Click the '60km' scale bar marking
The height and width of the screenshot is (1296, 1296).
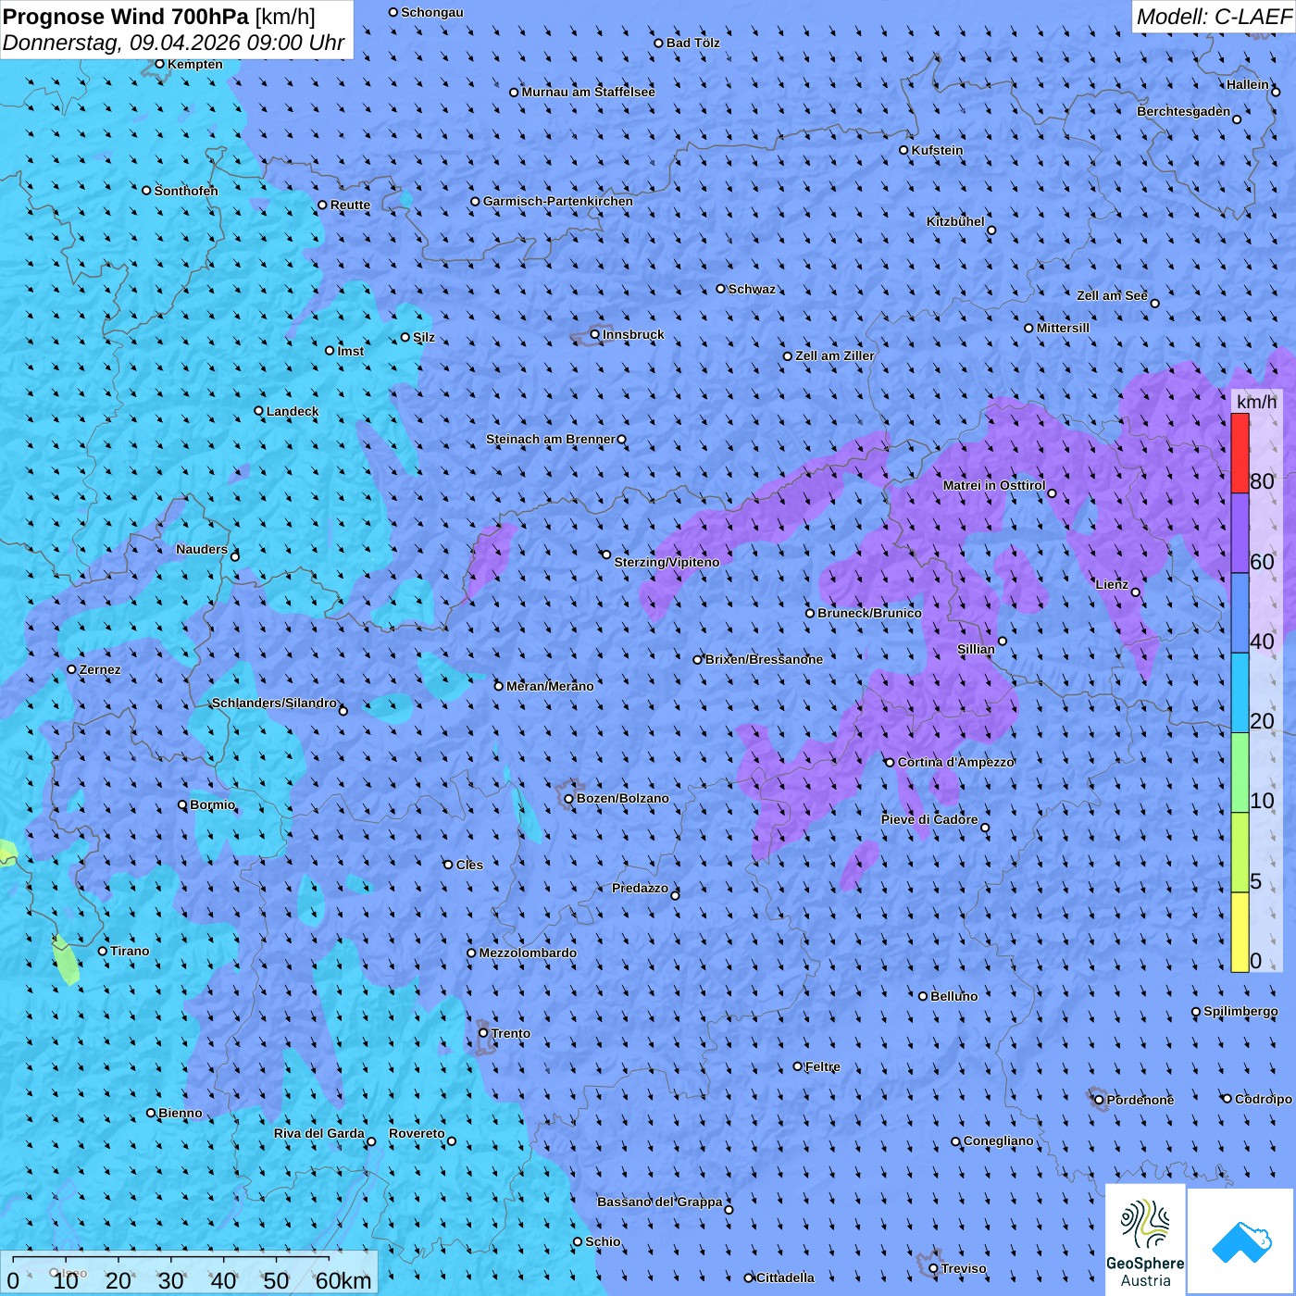[343, 1280]
